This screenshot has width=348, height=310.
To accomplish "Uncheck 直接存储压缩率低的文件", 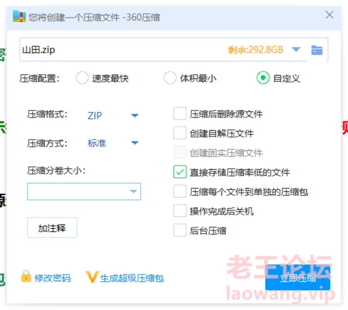I will click(x=180, y=172).
